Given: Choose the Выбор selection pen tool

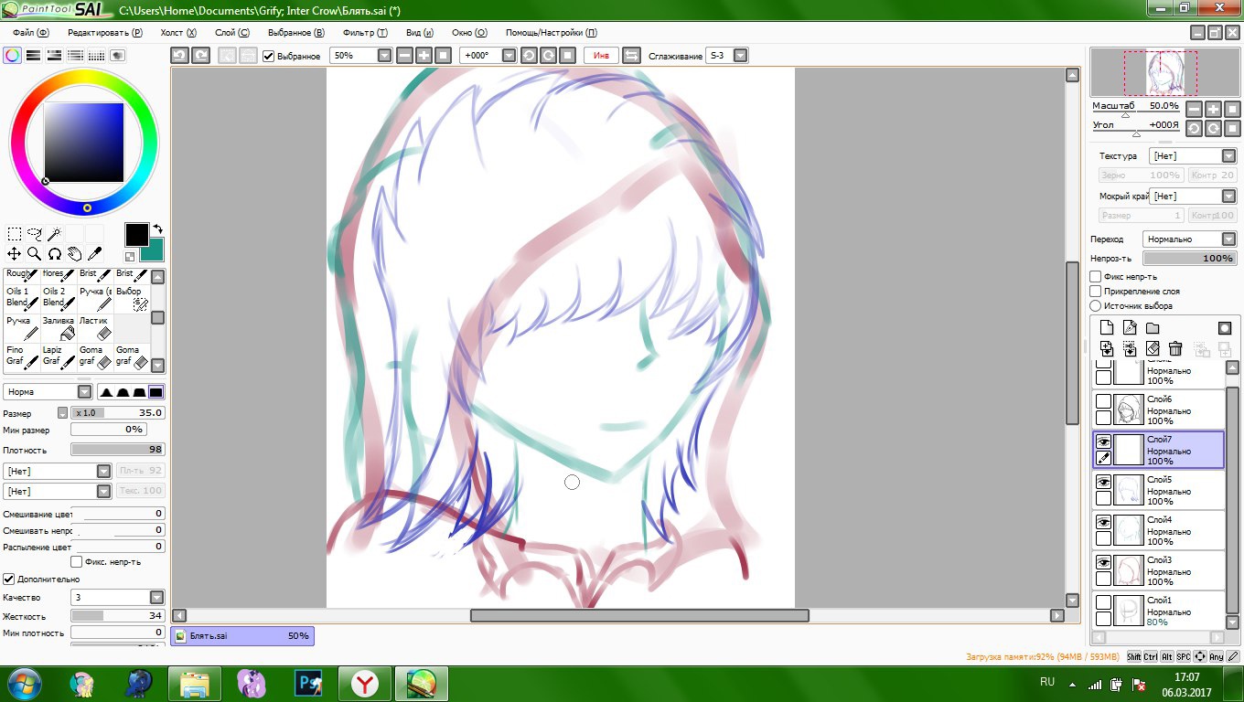Looking at the screenshot, I should tap(133, 299).
